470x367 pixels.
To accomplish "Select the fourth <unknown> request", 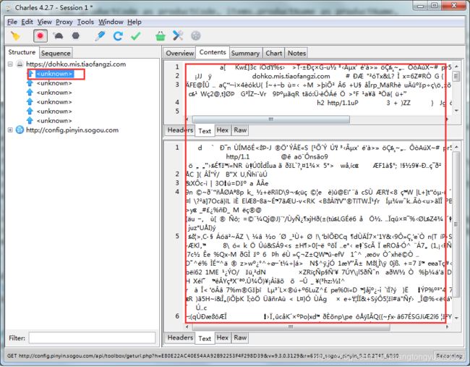I will (x=54, y=102).
